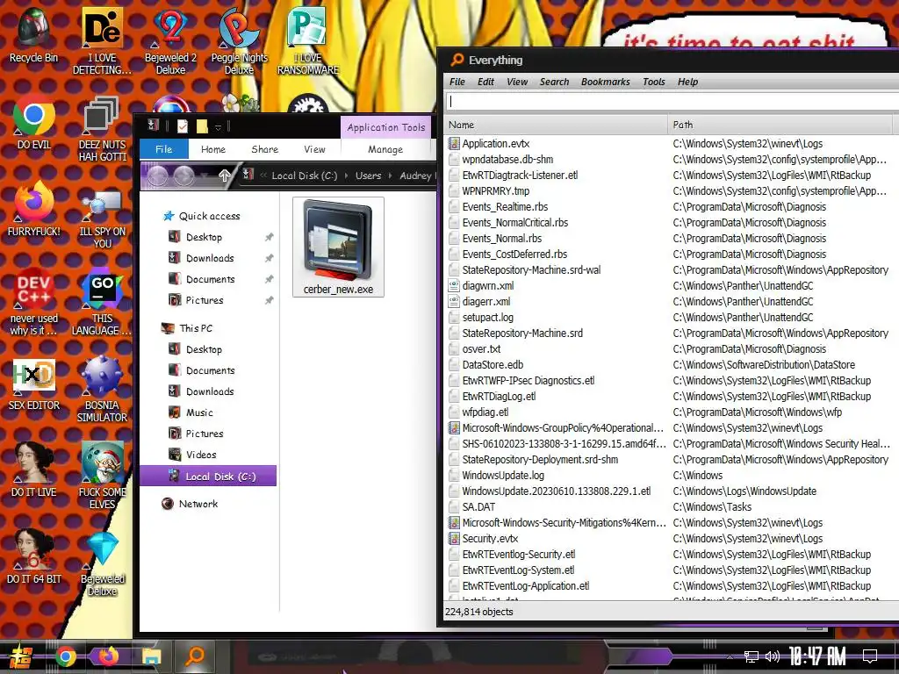
Task: Click the Up arrow in Explorer navigation
Action: point(224,176)
